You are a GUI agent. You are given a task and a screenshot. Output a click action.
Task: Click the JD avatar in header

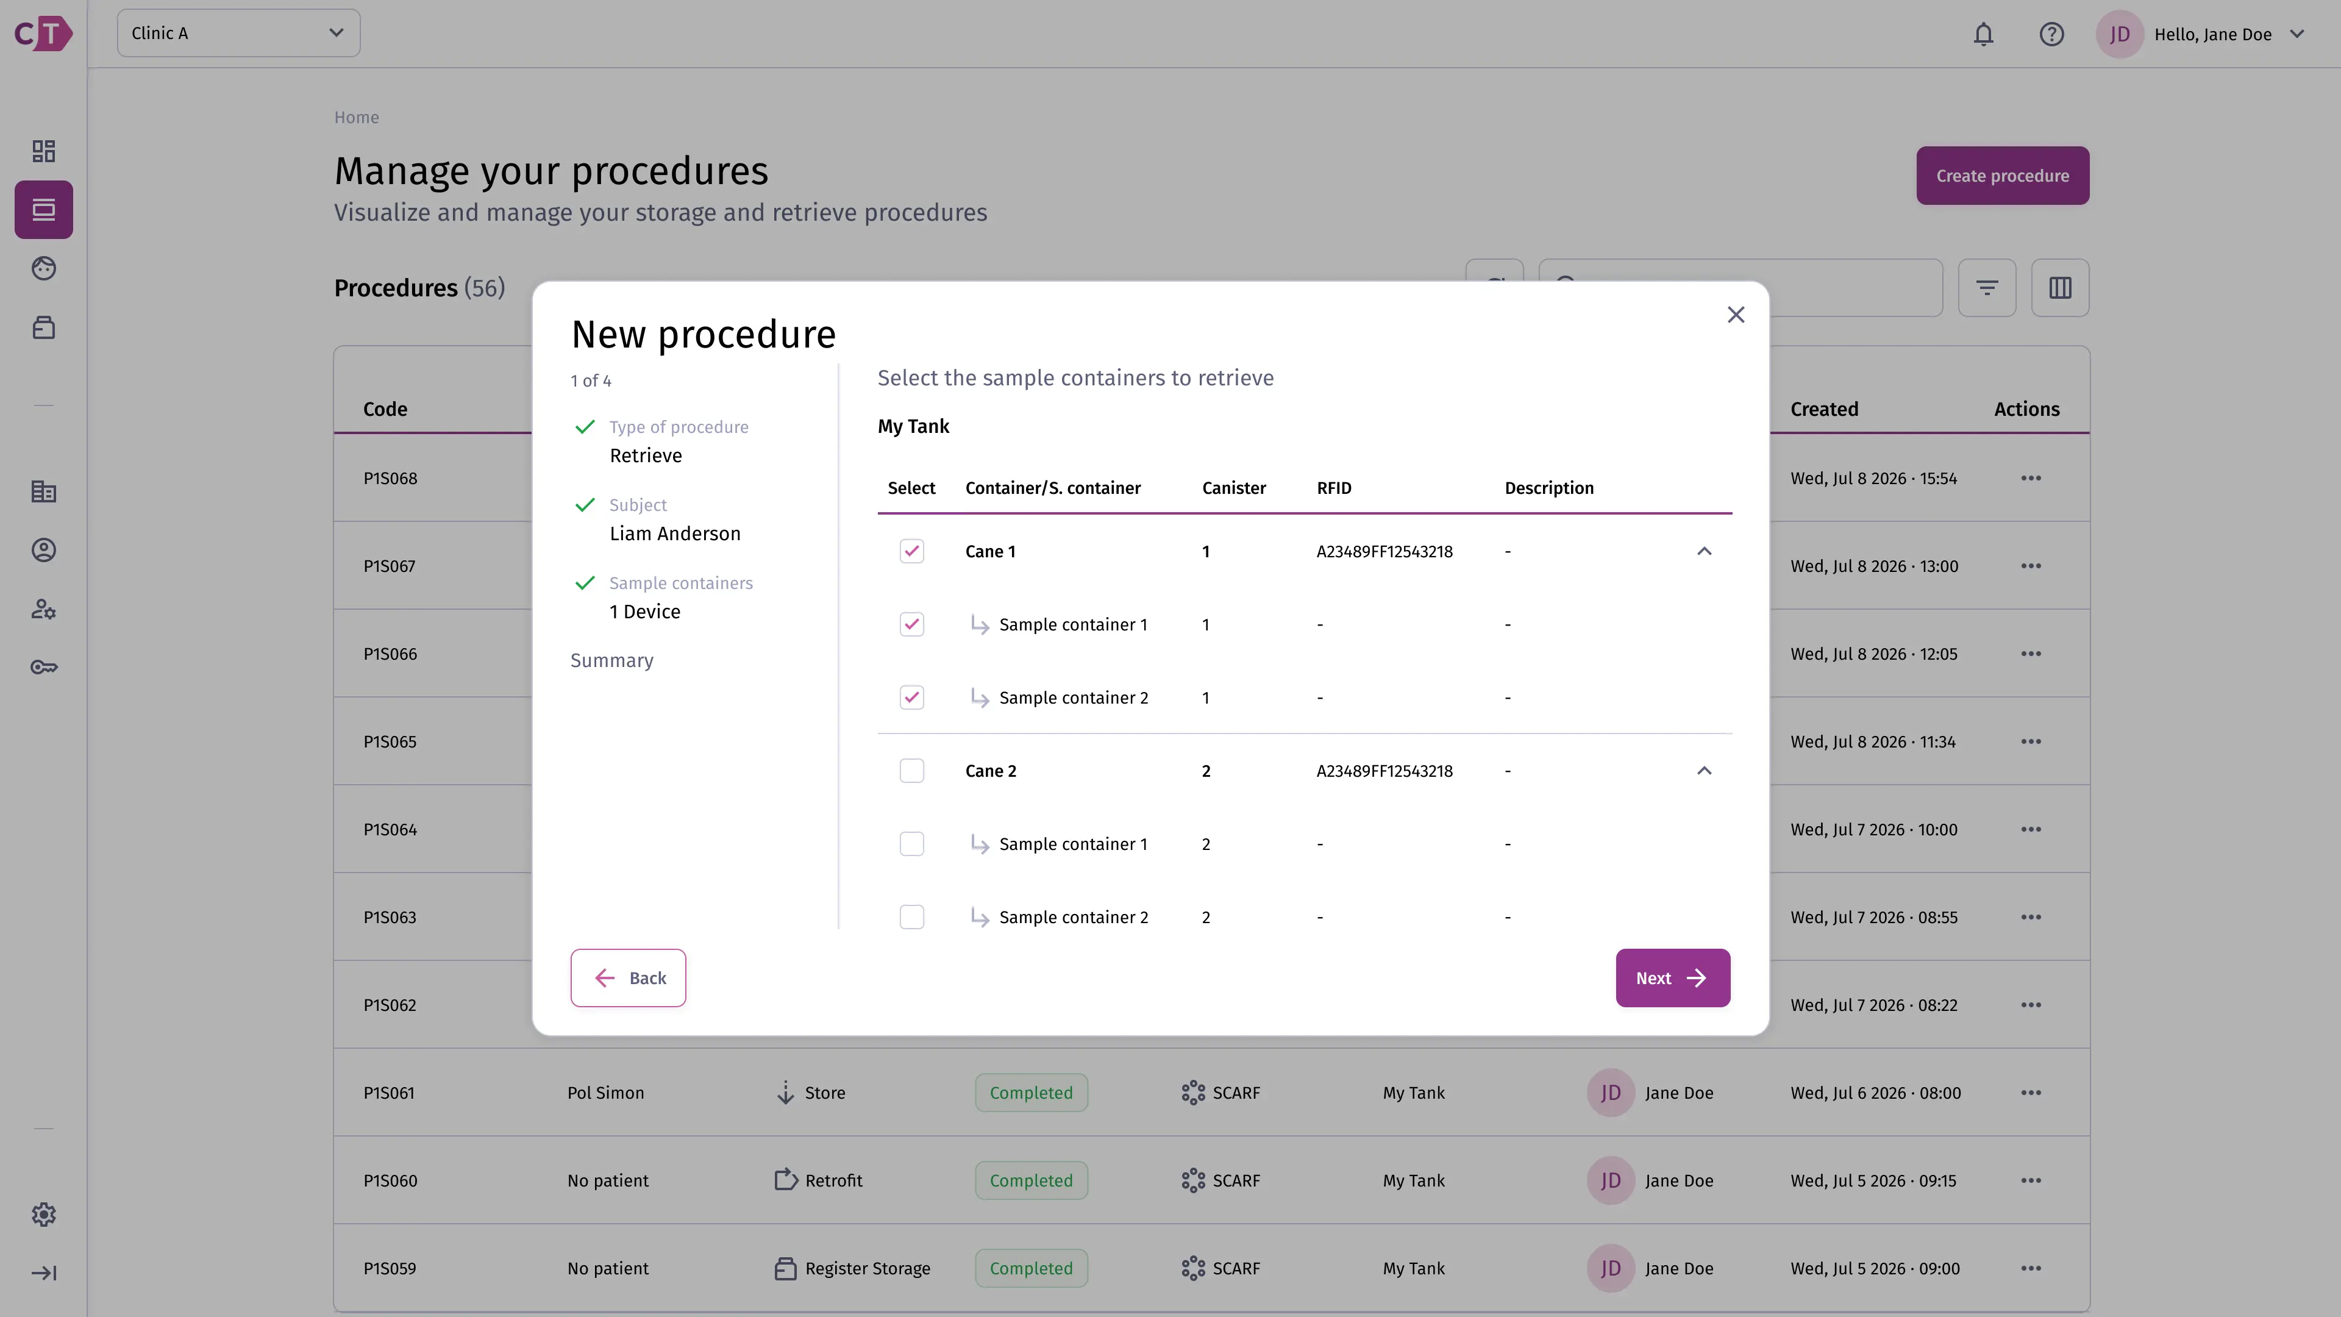point(2119,35)
